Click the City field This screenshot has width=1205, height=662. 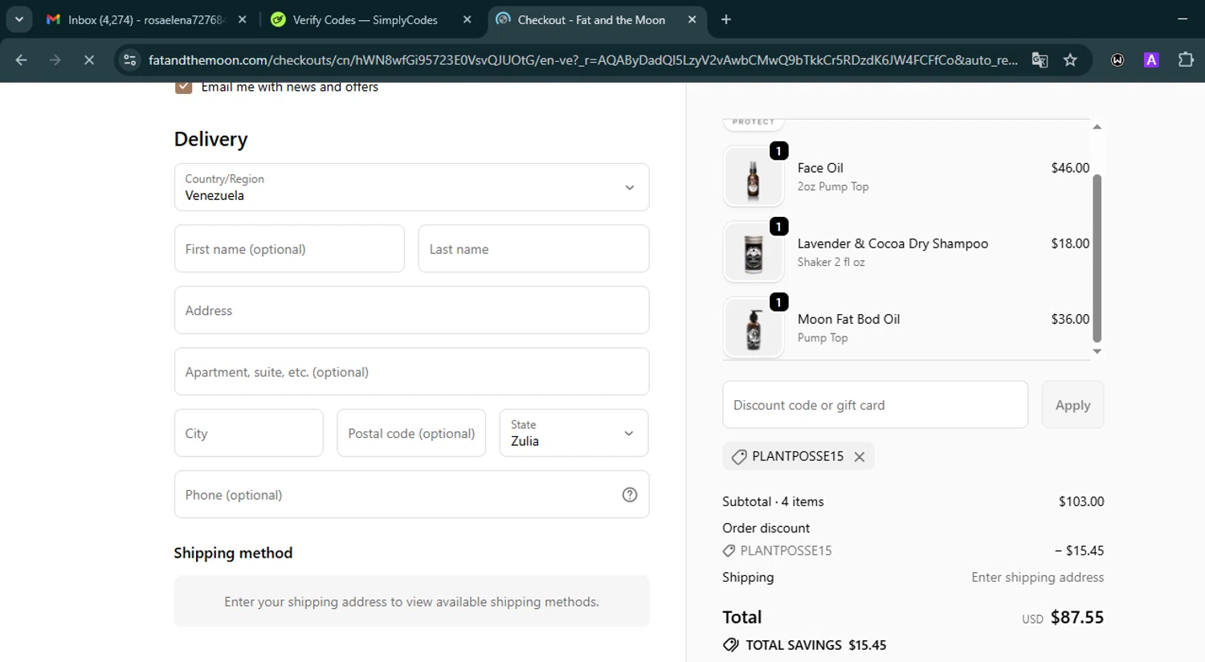pyautogui.click(x=249, y=433)
